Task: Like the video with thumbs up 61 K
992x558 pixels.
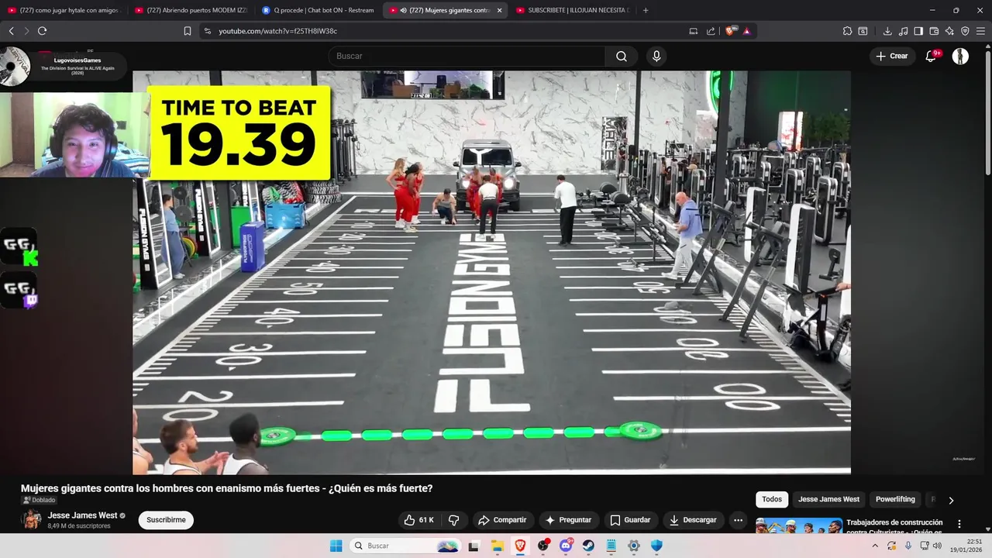Action: pos(419,520)
